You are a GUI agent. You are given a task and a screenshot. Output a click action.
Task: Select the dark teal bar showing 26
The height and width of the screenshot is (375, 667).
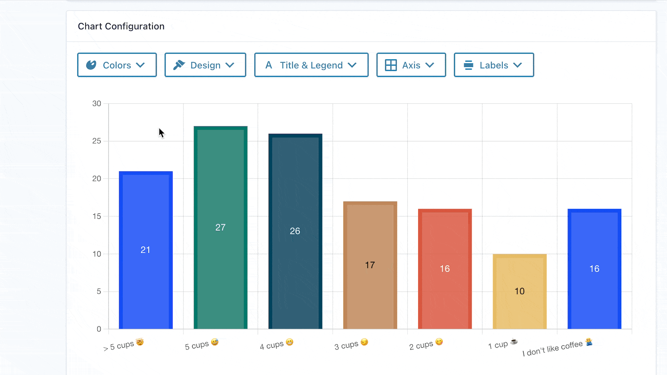coord(295,231)
